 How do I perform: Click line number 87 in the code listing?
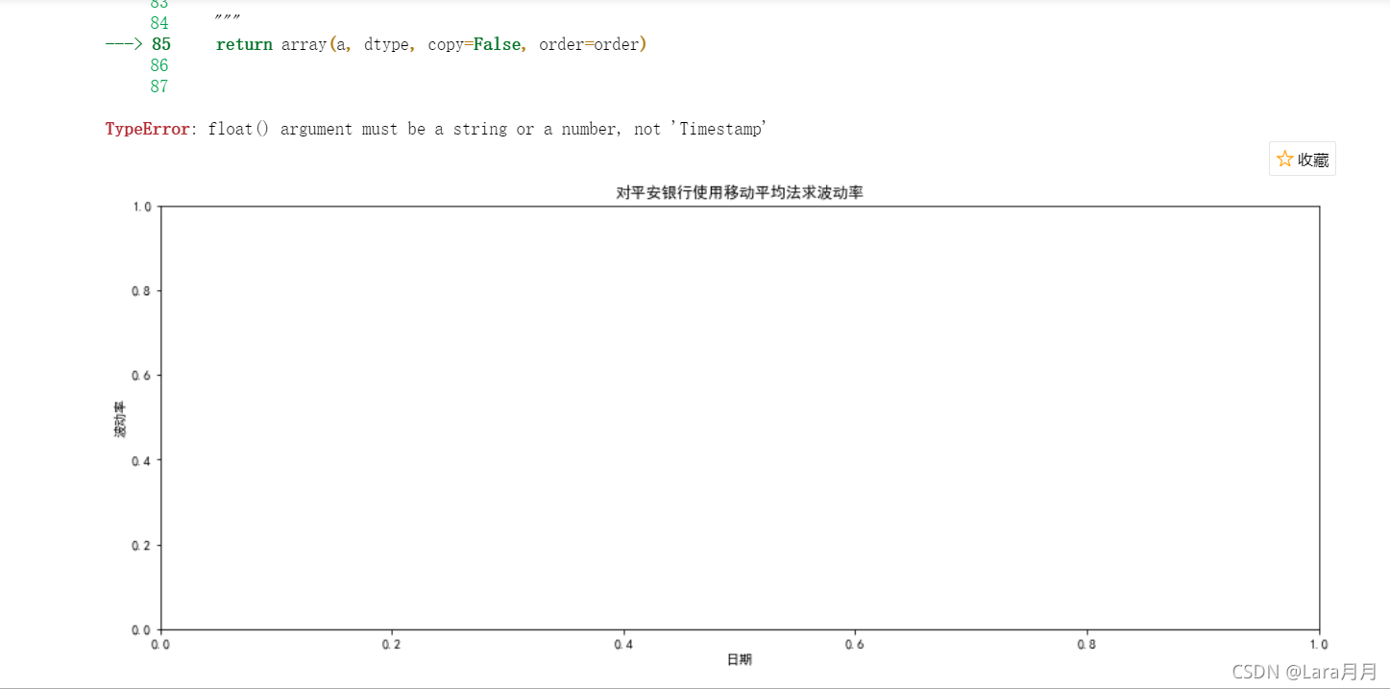tap(159, 86)
